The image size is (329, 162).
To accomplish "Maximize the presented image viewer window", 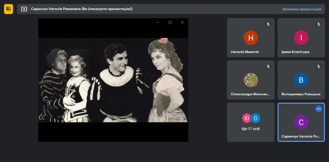I will coord(170,23).
